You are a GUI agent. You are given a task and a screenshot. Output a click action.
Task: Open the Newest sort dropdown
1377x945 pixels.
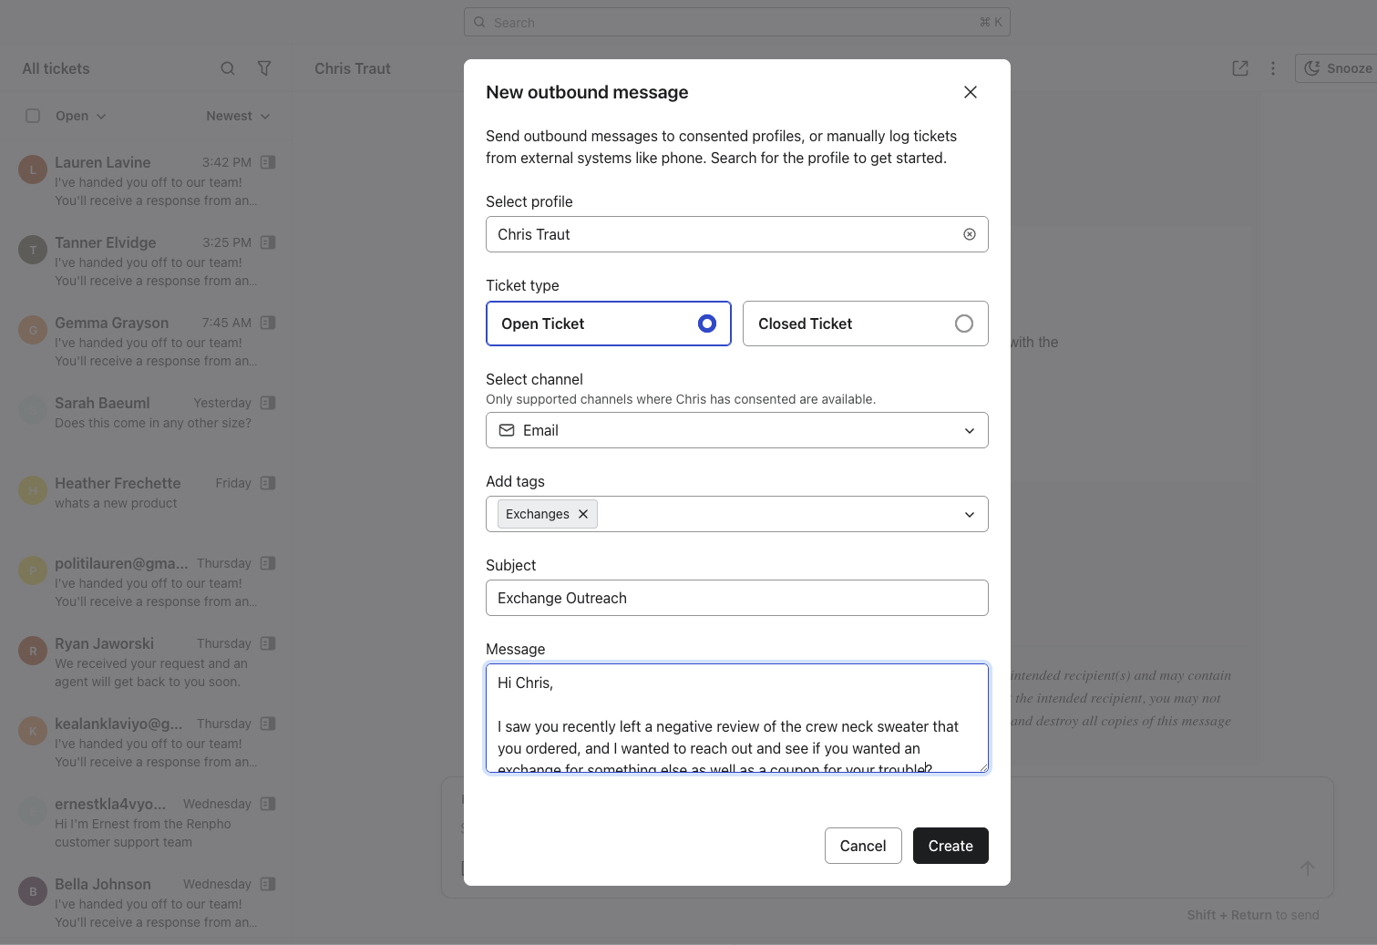tap(238, 116)
